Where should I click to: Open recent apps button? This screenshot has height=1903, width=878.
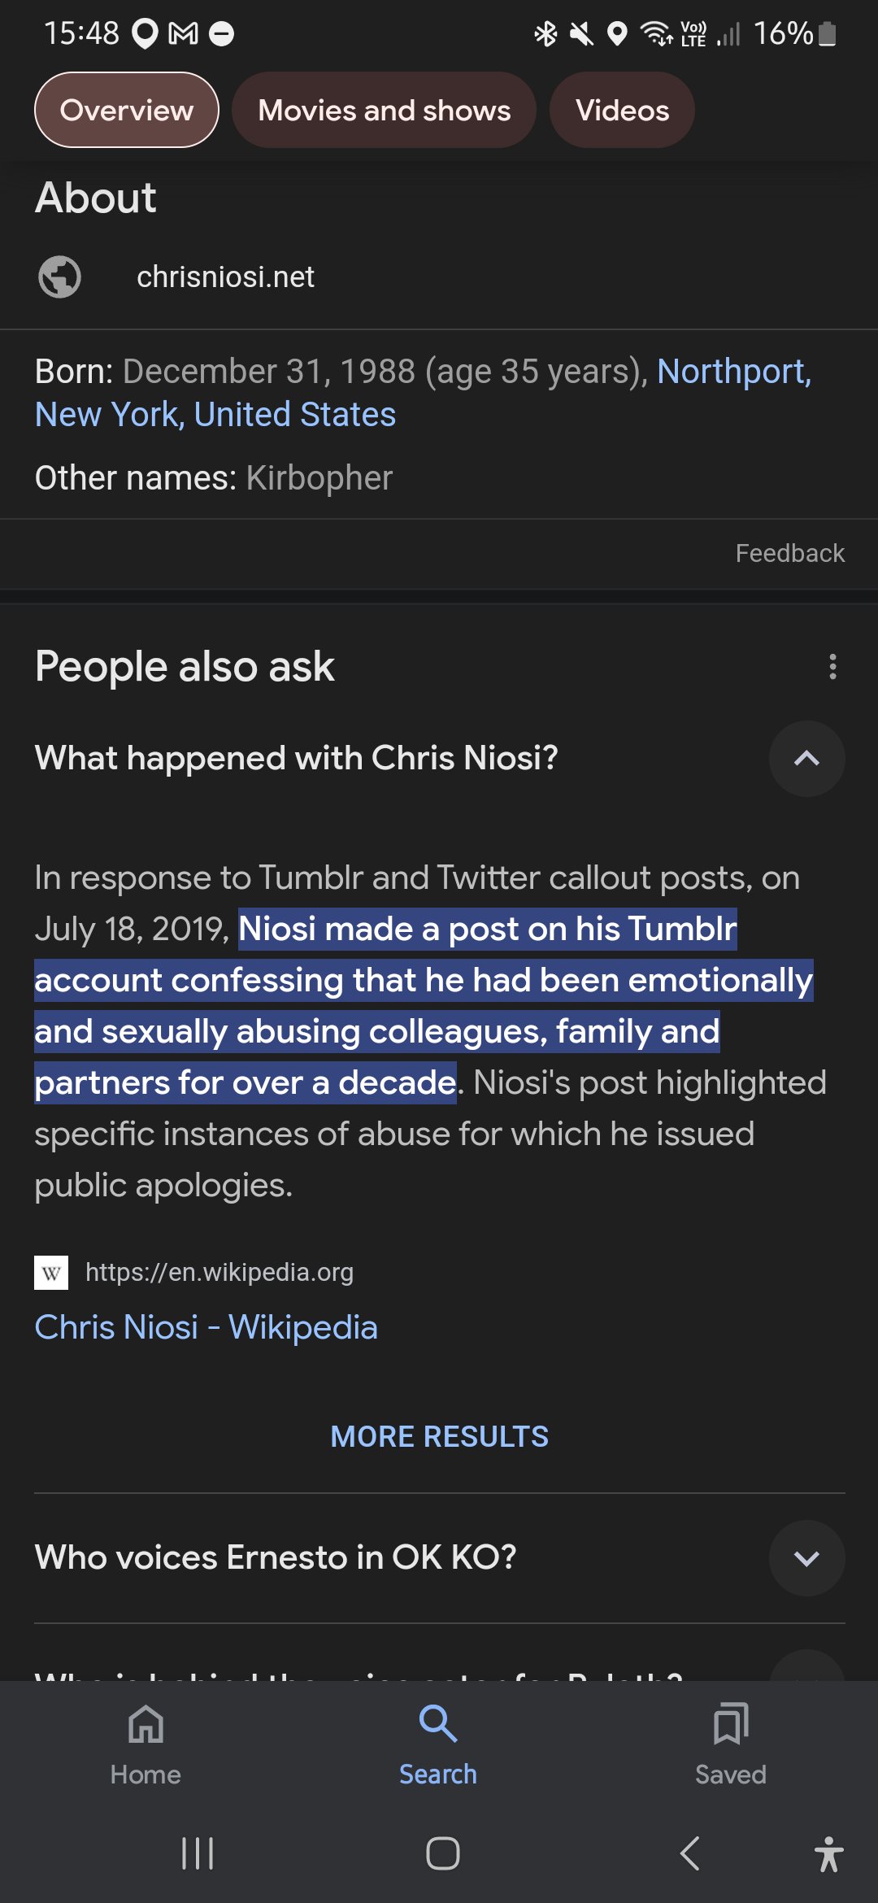(198, 1853)
